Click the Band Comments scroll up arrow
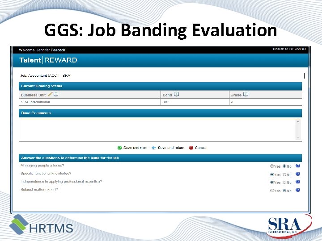This screenshot has height=241, width=322. (298, 122)
